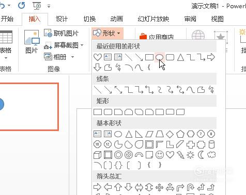Viewport: 246px width, 195px height.
Task: Click the 联机图片 Online Pictures button
Action: coord(62,33)
